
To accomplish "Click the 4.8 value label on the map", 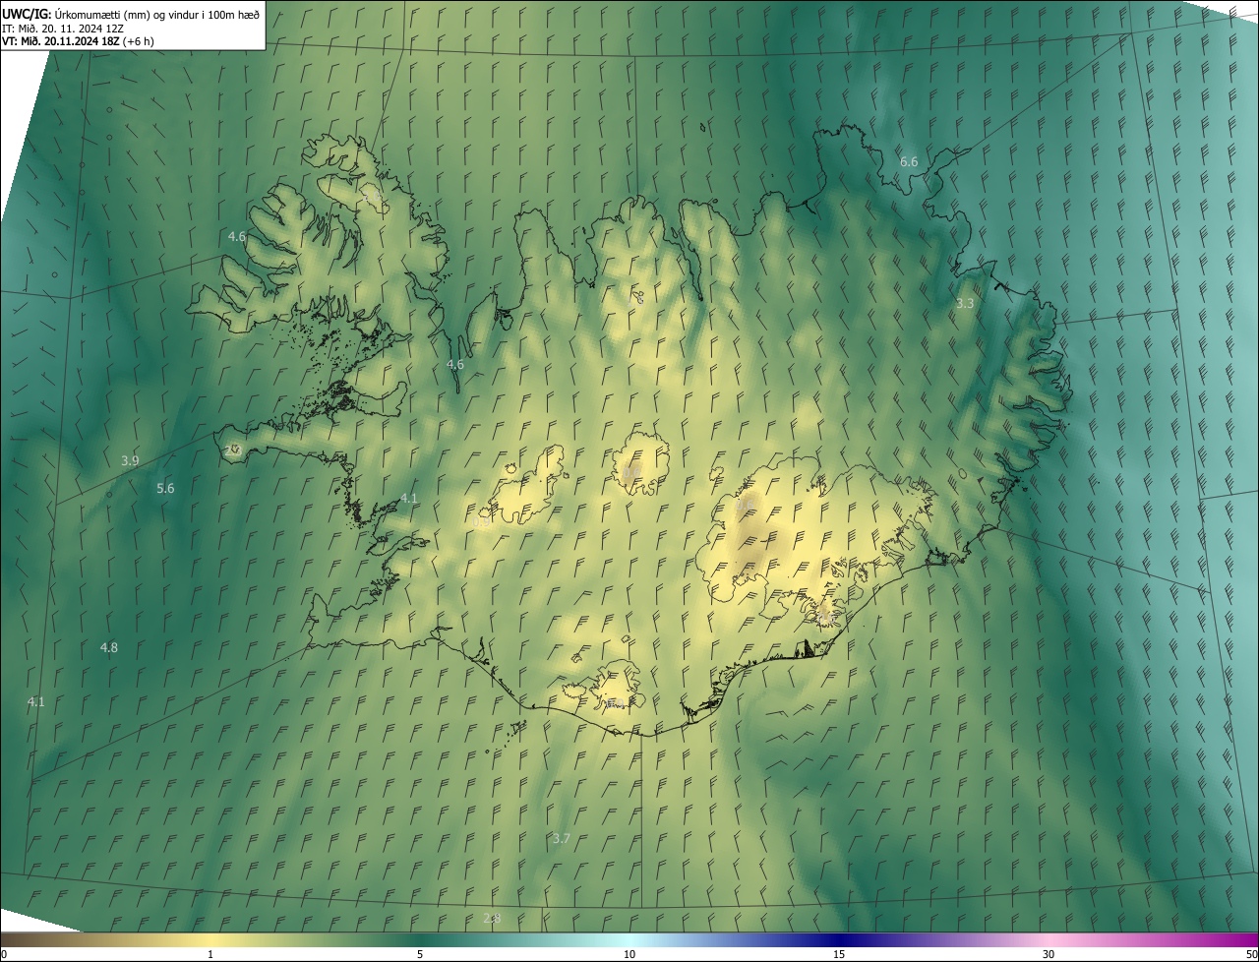I will pyautogui.click(x=109, y=647).
